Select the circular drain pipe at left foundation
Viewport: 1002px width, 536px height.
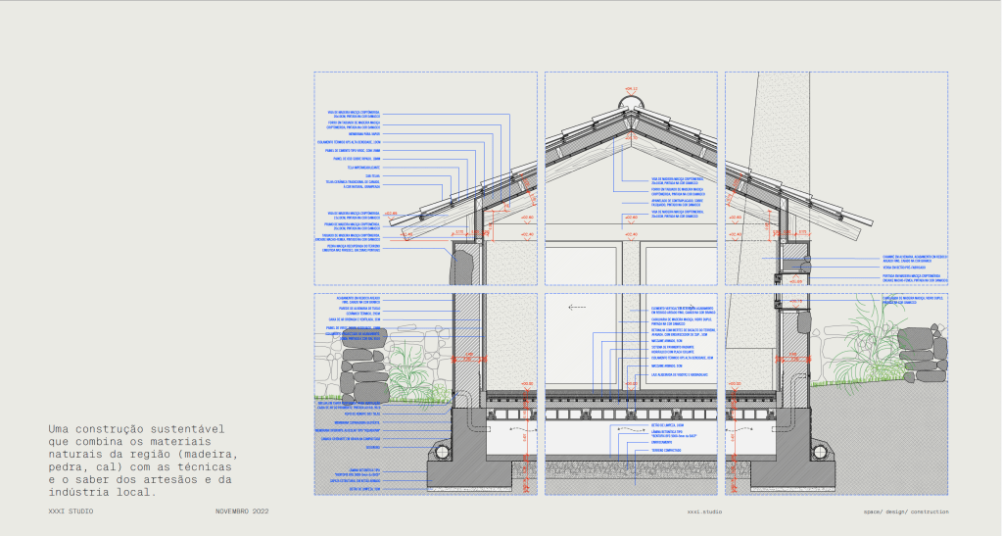click(443, 452)
